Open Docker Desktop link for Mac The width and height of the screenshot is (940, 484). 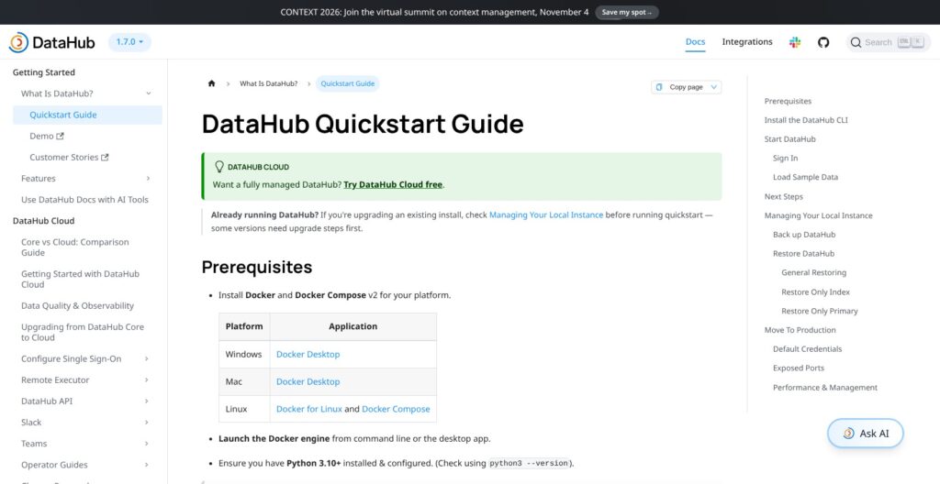pyautogui.click(x=308, y=381)
